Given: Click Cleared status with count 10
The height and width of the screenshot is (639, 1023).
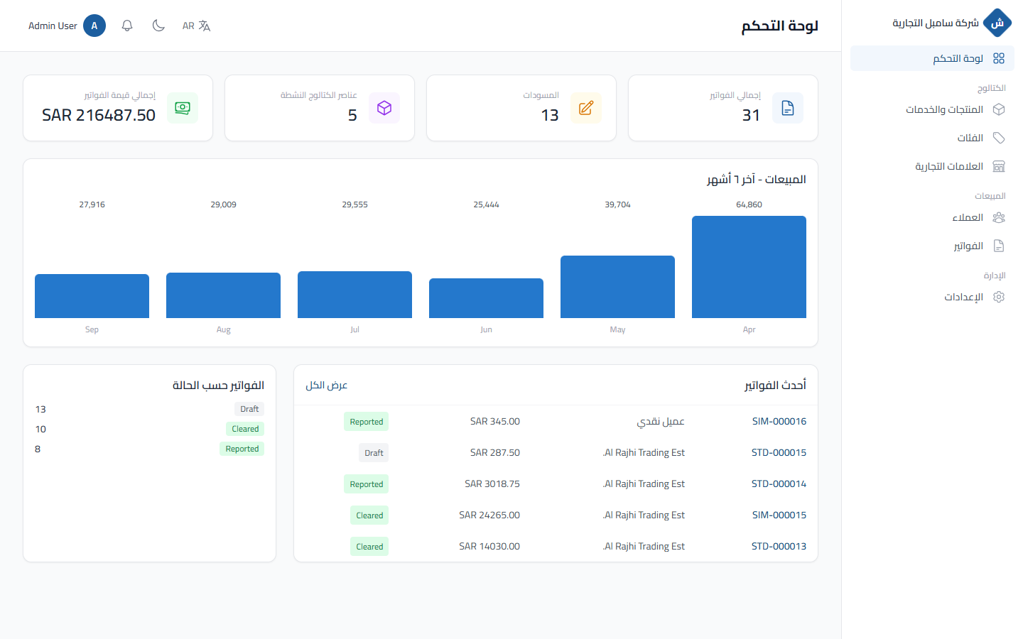Looking at the screenshot, I should (245, 429).
